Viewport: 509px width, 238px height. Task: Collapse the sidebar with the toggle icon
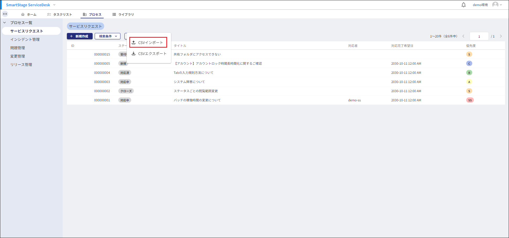pyautogui.click(x=5, y=14)
